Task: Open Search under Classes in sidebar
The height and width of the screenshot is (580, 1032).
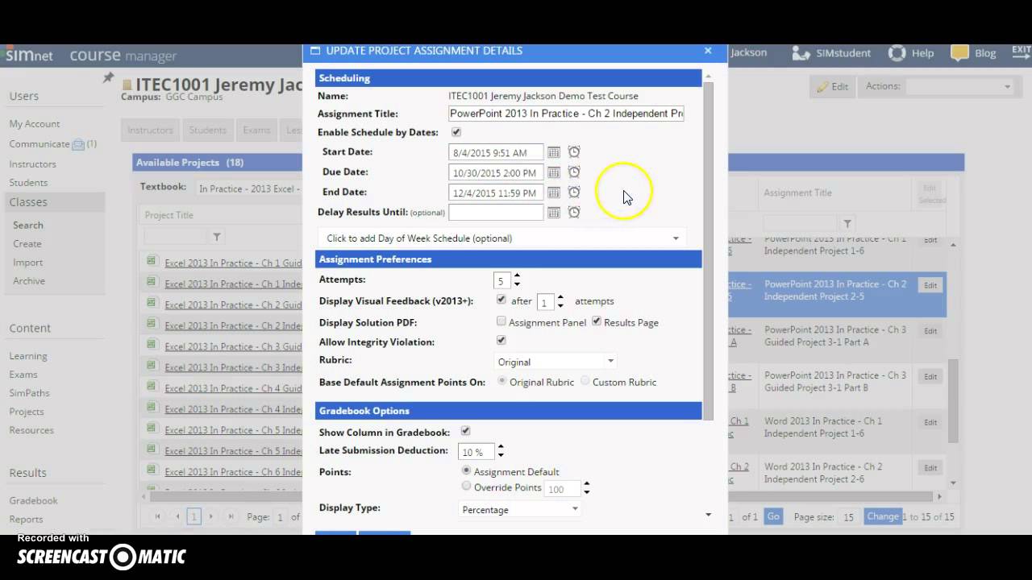Action: [28, 225]
